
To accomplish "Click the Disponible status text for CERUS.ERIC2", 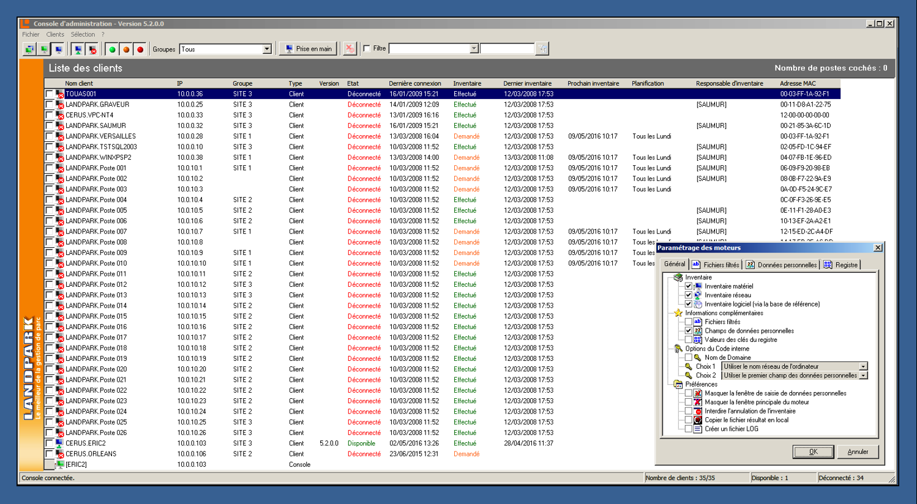I will coord(361,443).
